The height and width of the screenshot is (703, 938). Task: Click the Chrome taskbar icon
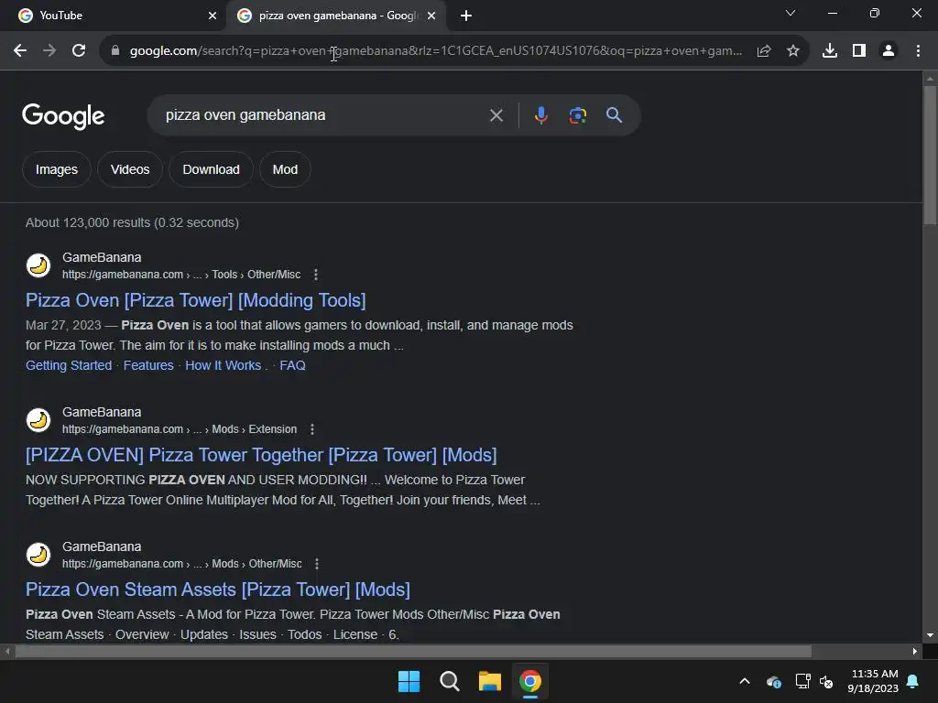[x=530, y=681]
